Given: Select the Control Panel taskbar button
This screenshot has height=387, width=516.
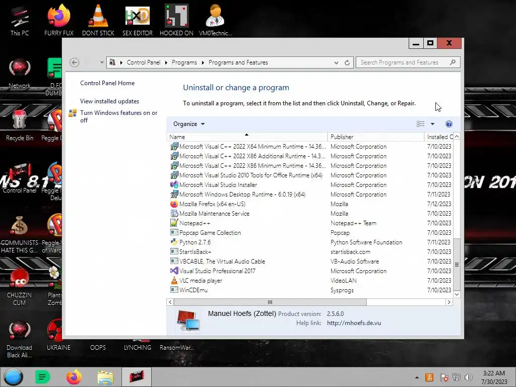Looking at the screenshot, I should [x=137, y=377].
